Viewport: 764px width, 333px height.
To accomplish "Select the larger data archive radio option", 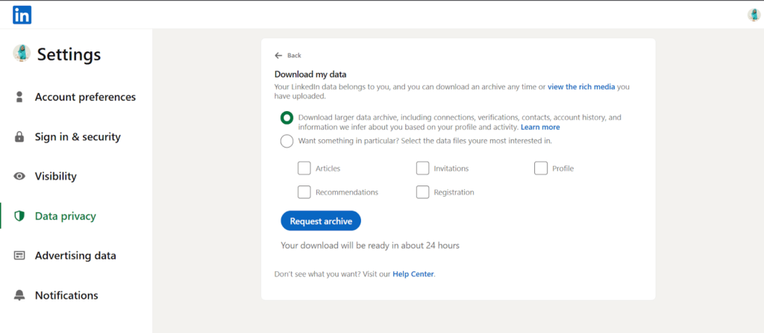I will (x=287, y=118).
